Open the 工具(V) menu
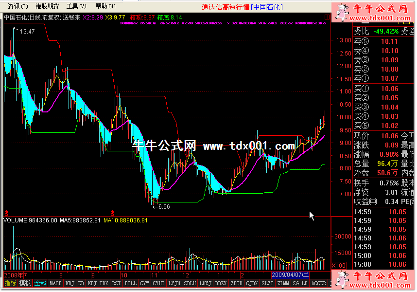 [x=76, y=6]
